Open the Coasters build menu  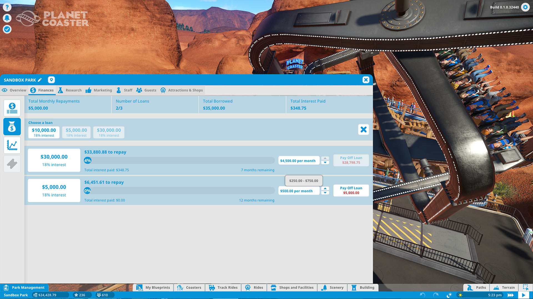click(x=189, y=287)
